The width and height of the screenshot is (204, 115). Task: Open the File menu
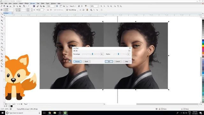click(2, 4)
